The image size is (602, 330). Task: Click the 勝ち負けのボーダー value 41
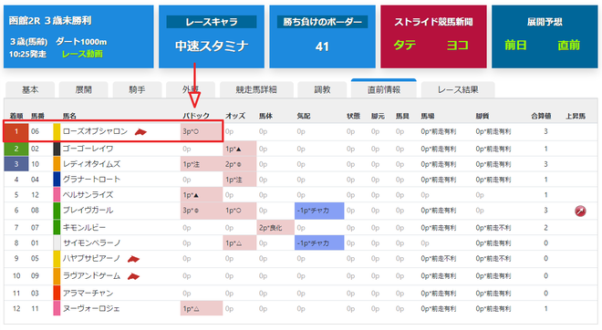point(322,46)
